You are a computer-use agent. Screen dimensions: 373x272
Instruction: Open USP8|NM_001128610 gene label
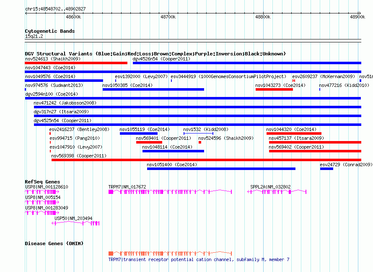[x=47, y=187]
